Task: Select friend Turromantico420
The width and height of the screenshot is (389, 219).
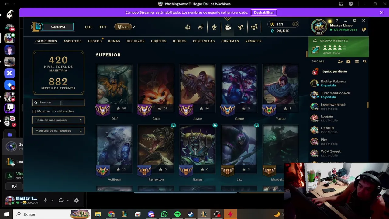Action: click(x=339, y=95)
